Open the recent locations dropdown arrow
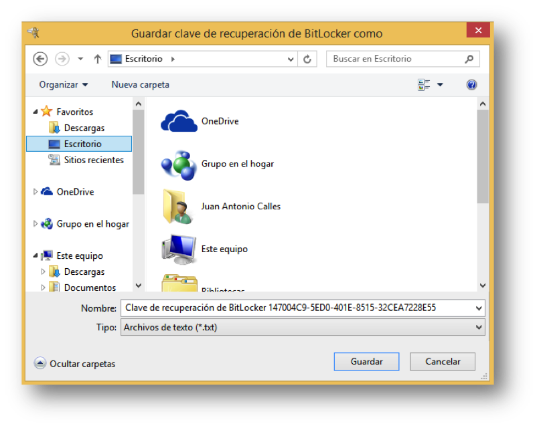The width and height of the screenshot is (537, 428). (x=80, y=59)
